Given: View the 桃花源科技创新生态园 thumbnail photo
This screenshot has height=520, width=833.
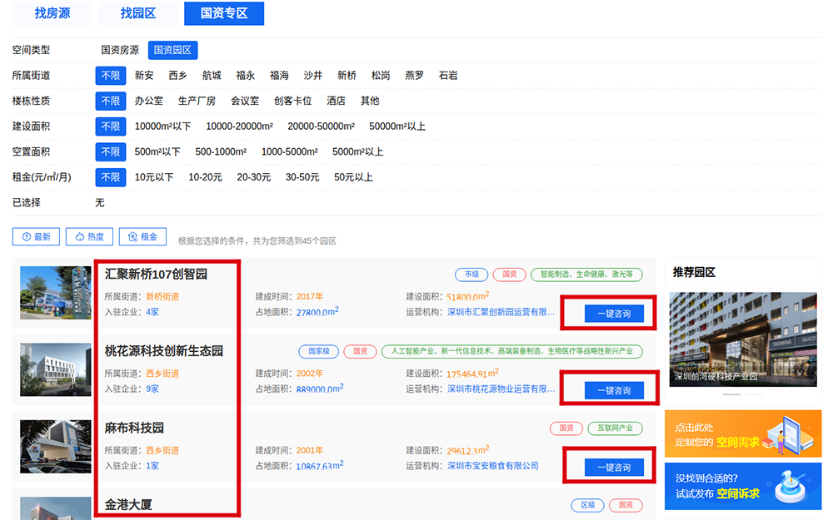Looking at the screenshot, I should click(x=56, y=370).
